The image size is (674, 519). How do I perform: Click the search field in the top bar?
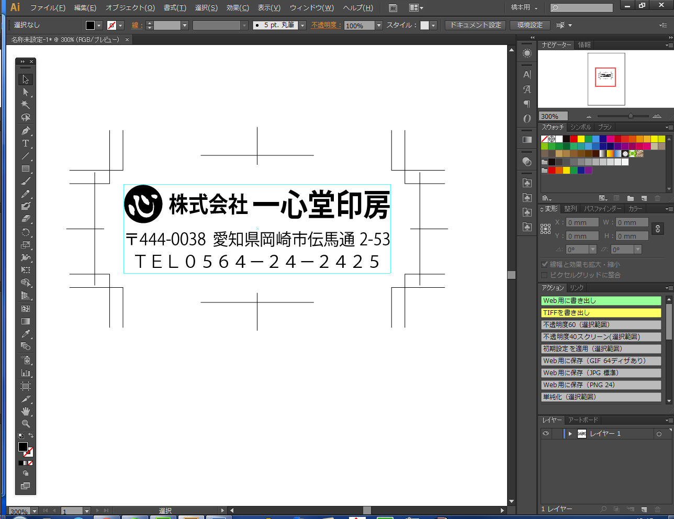[581, 8]
